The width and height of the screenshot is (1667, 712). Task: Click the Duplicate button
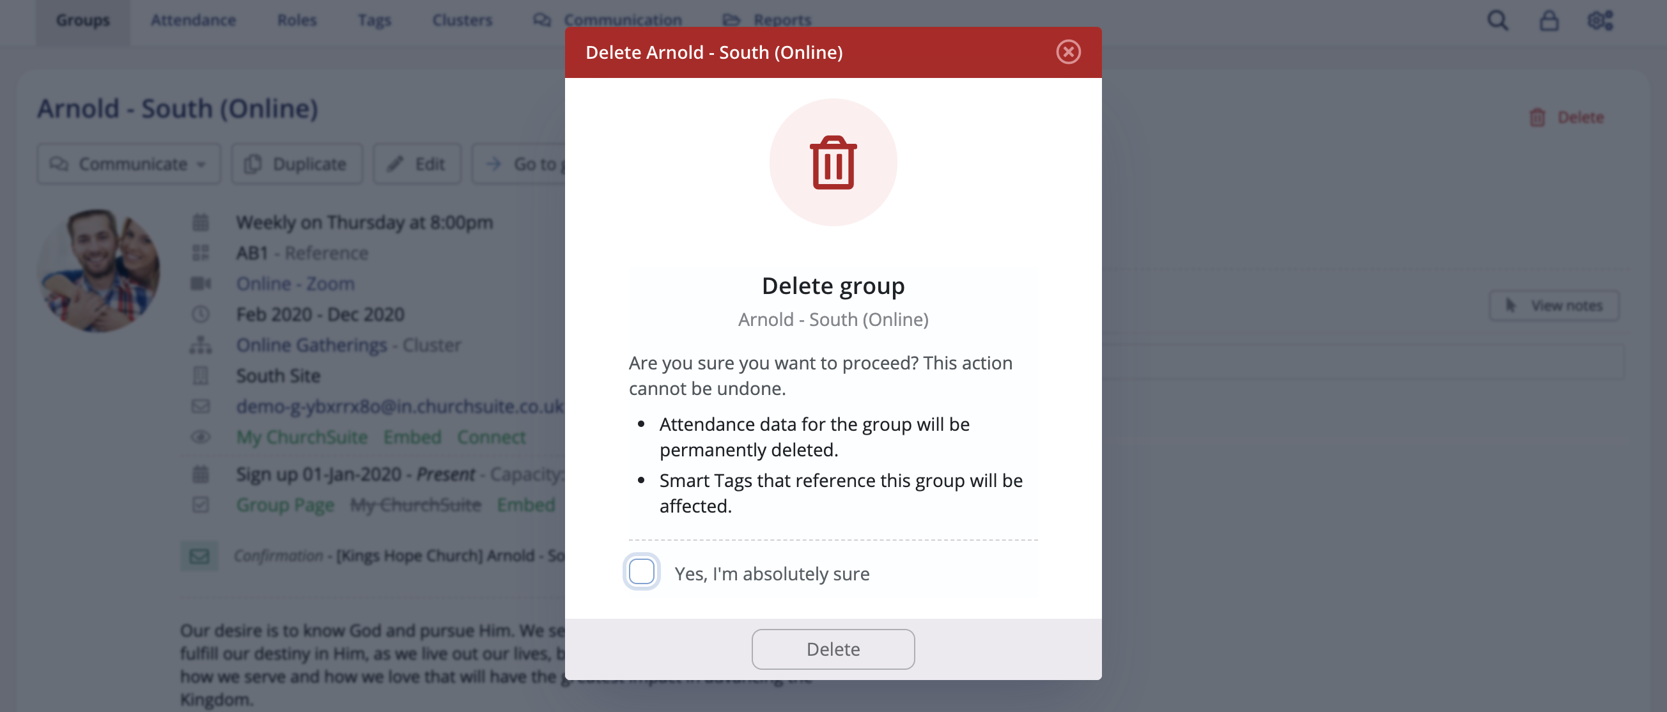[297, 164]
